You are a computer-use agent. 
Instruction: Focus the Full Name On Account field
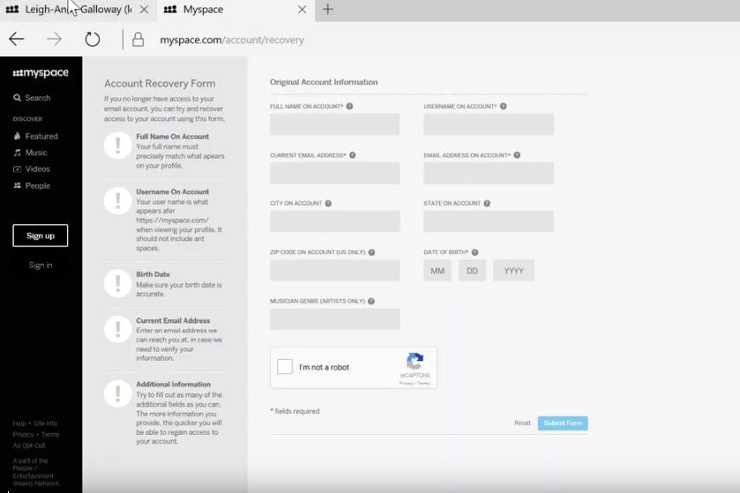pos(335,124)
